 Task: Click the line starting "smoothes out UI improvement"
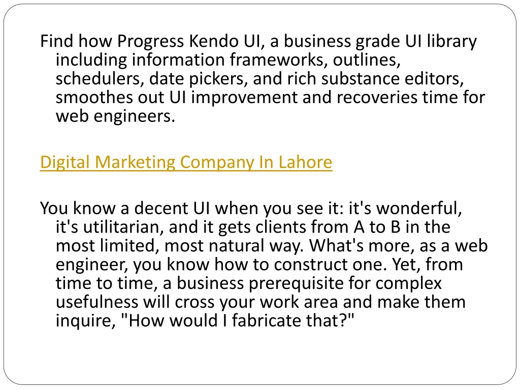270,97
